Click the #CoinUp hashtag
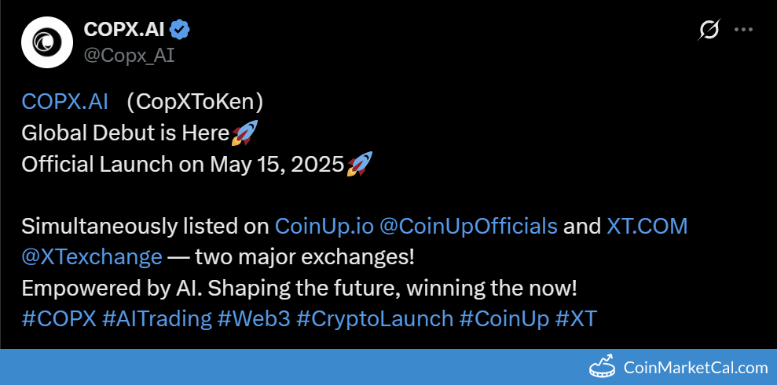Image resolution: width=777 pixels, height=385 pixels. click(504, 318)
